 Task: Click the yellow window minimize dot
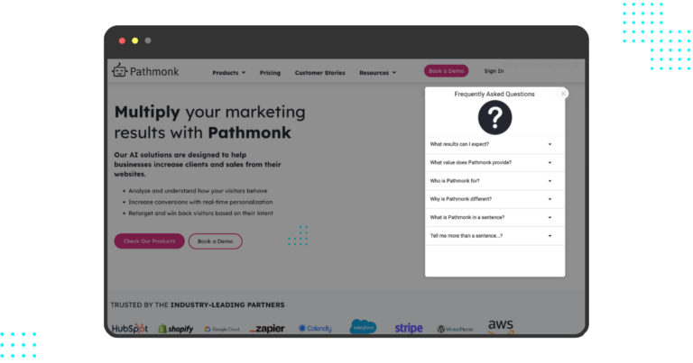(134, 41)
